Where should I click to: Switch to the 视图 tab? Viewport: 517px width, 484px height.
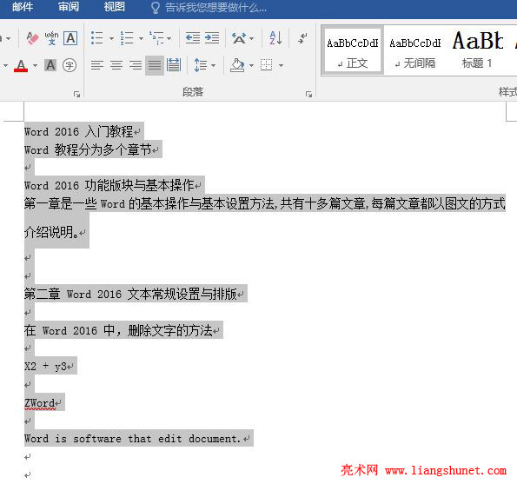[114, 7]
